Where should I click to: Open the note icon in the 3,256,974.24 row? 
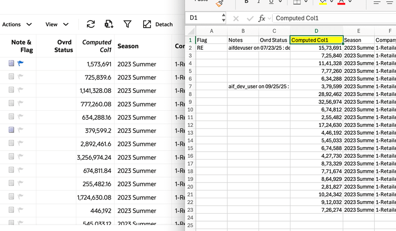11,156
